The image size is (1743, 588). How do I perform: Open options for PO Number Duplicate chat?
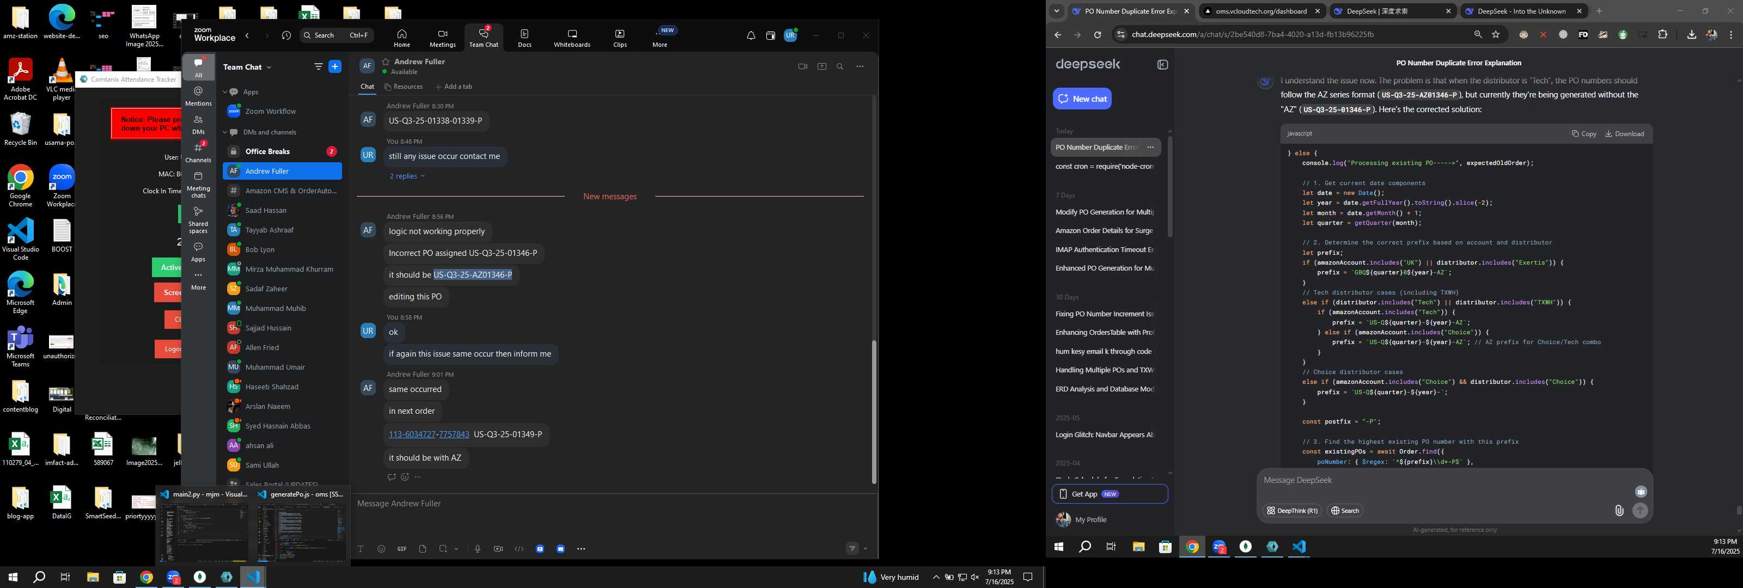click(1150, 148)
